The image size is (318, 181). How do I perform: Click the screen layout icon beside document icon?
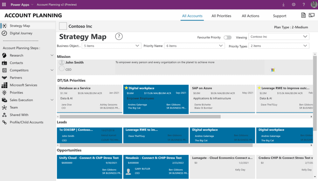point(312,15)
